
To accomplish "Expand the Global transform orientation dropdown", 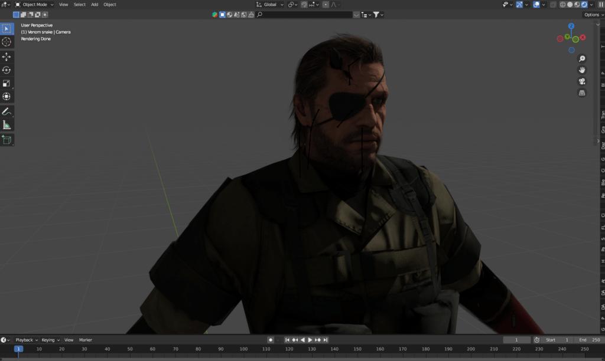I will click(270, 4).
